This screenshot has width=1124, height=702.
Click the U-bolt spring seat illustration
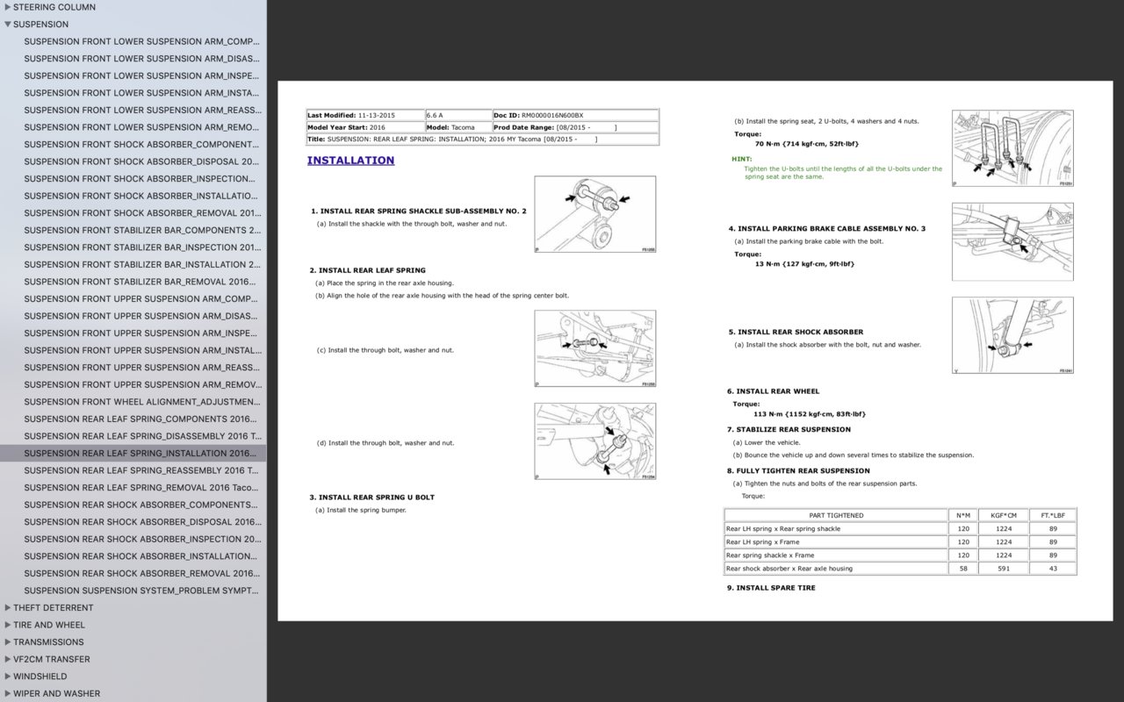[1013, 148]
